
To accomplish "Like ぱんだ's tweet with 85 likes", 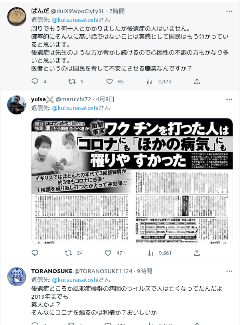I will [x=109, y=81].
